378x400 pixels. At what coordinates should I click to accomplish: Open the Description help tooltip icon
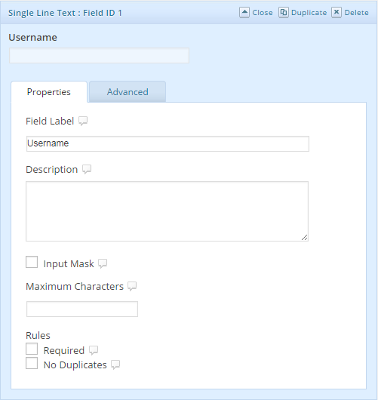(87, 169)
